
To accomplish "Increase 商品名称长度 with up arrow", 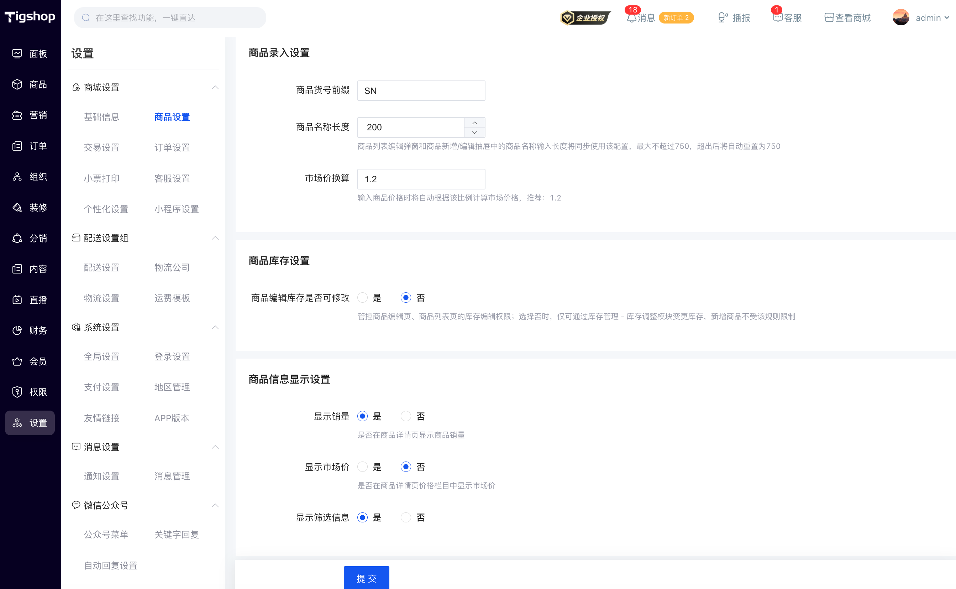I will click(474, 123).
